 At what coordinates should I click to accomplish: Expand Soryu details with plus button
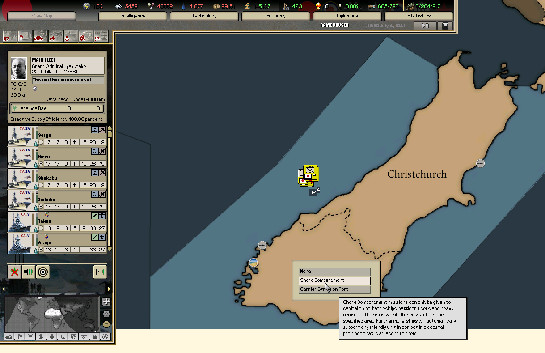pyautogui.click(x=41, y=142)
